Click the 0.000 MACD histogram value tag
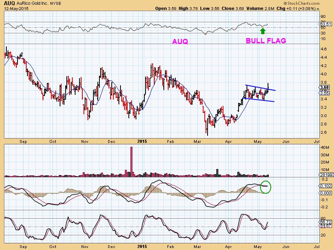Image resolution: width=334 pixels, height=250 pixels. pos(326,193)
